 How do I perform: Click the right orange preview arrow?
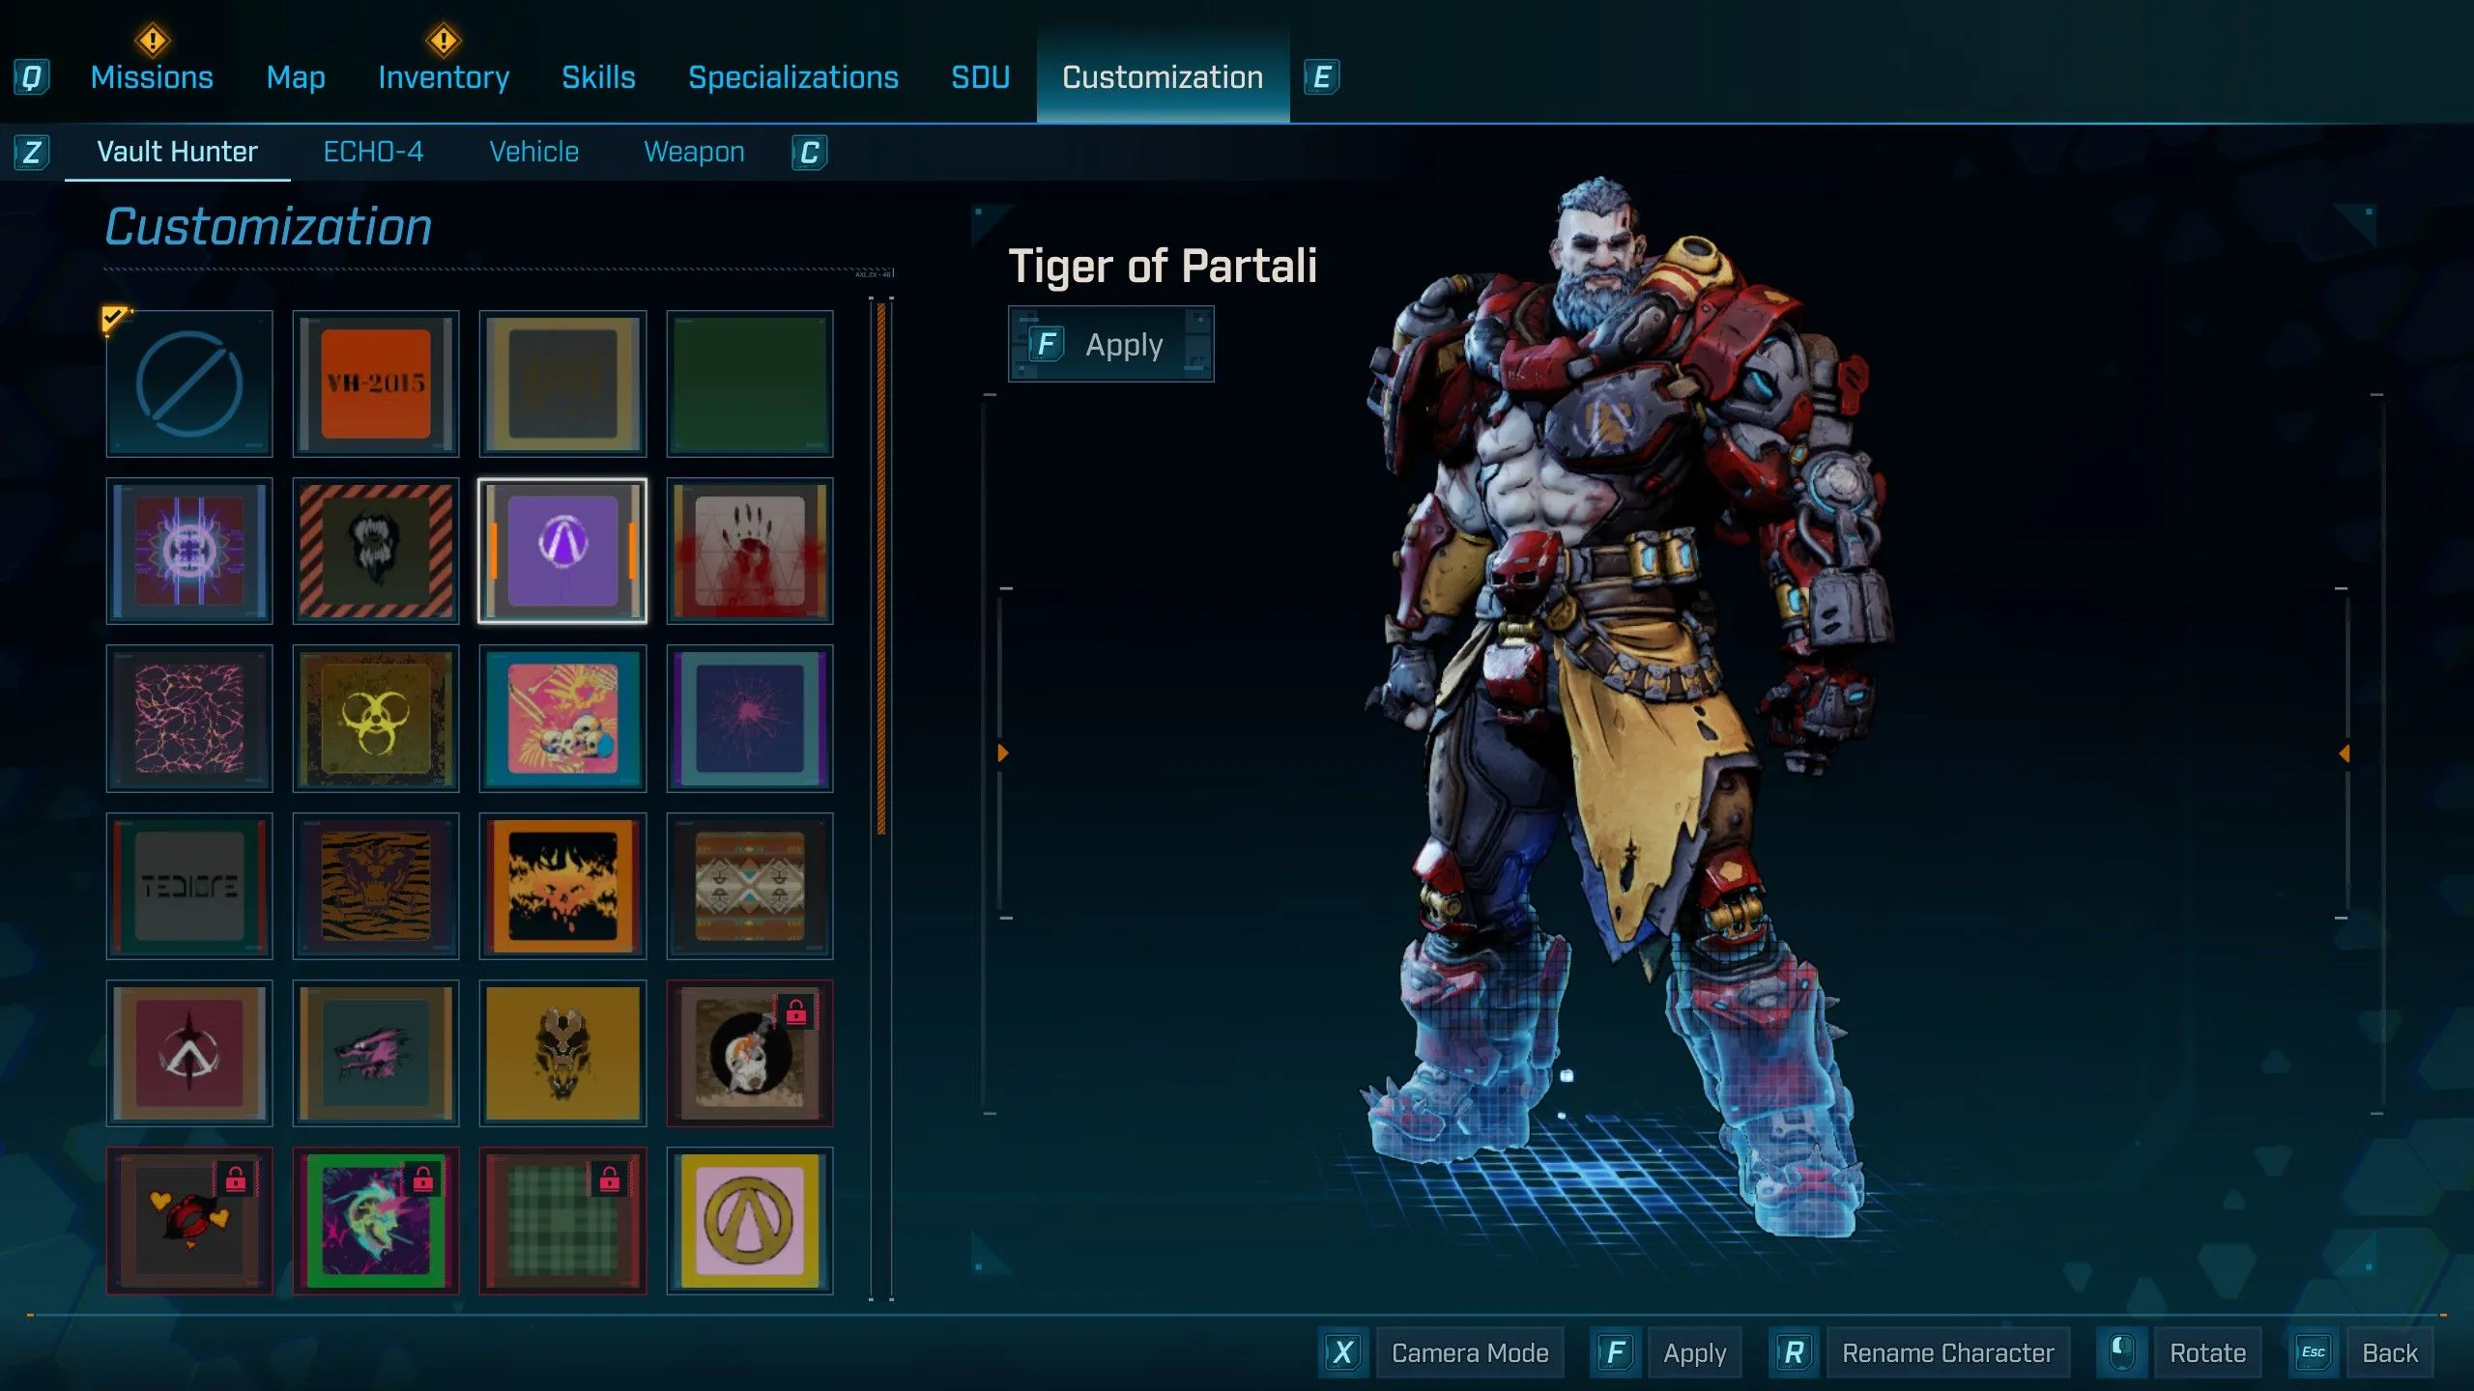tap(2344, 752)
